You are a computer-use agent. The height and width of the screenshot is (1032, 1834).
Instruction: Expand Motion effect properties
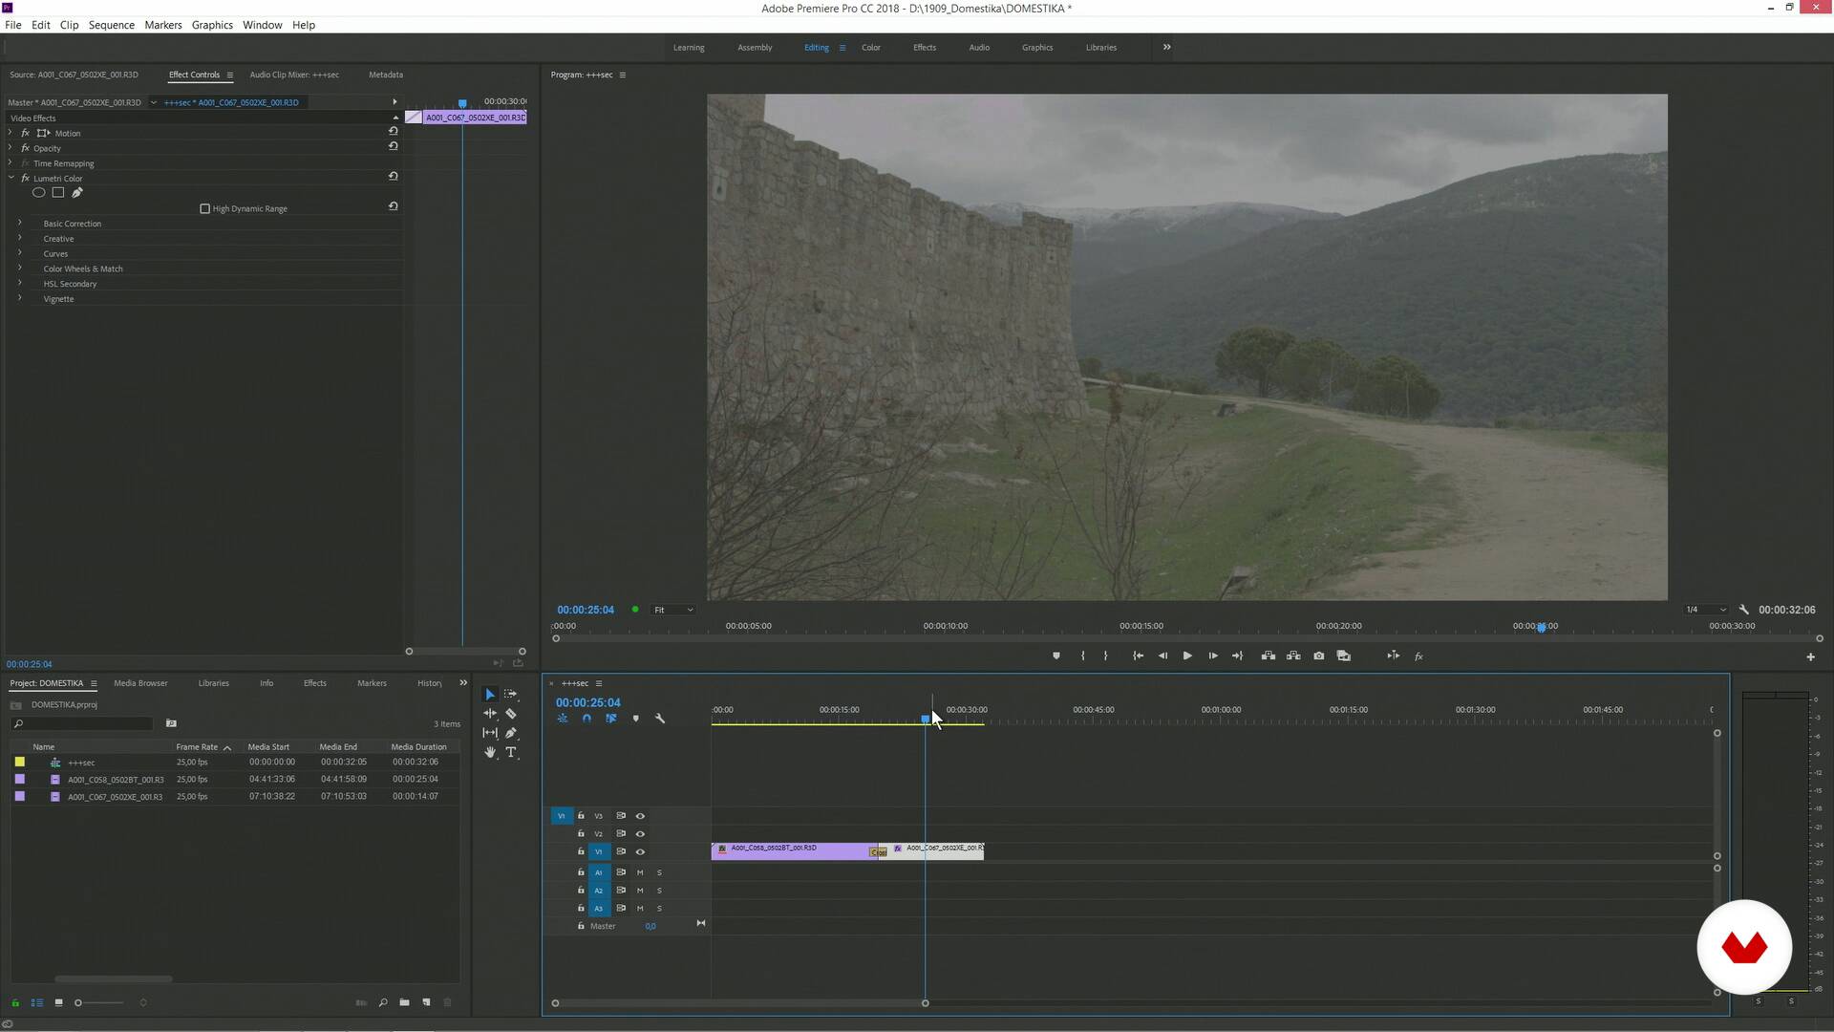(x=11, y=133)
